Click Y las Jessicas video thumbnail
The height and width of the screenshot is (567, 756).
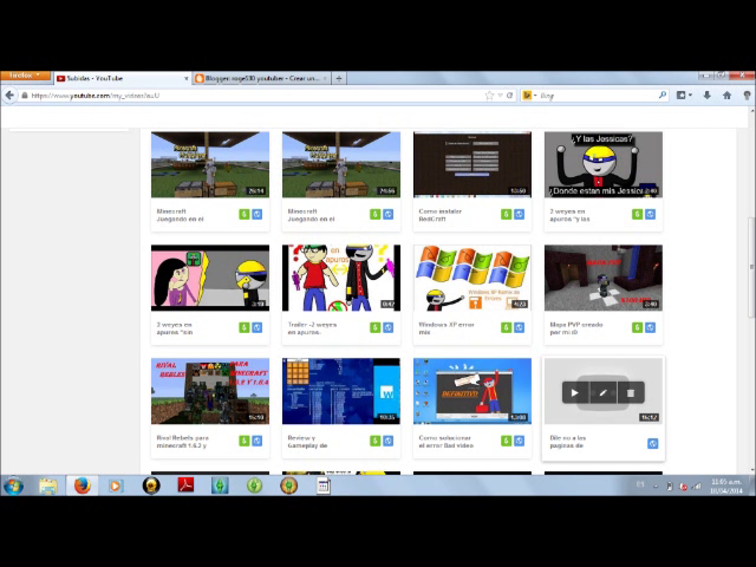pos(603,164)
